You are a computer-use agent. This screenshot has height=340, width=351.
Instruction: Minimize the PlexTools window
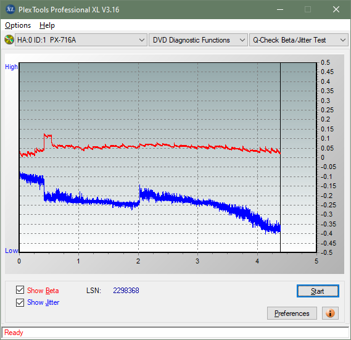point(280,9)
